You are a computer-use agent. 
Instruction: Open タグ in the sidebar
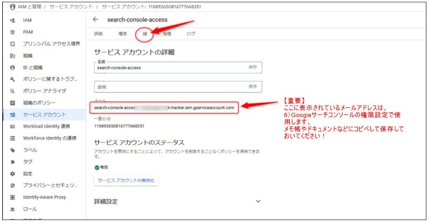pos(28,162)
